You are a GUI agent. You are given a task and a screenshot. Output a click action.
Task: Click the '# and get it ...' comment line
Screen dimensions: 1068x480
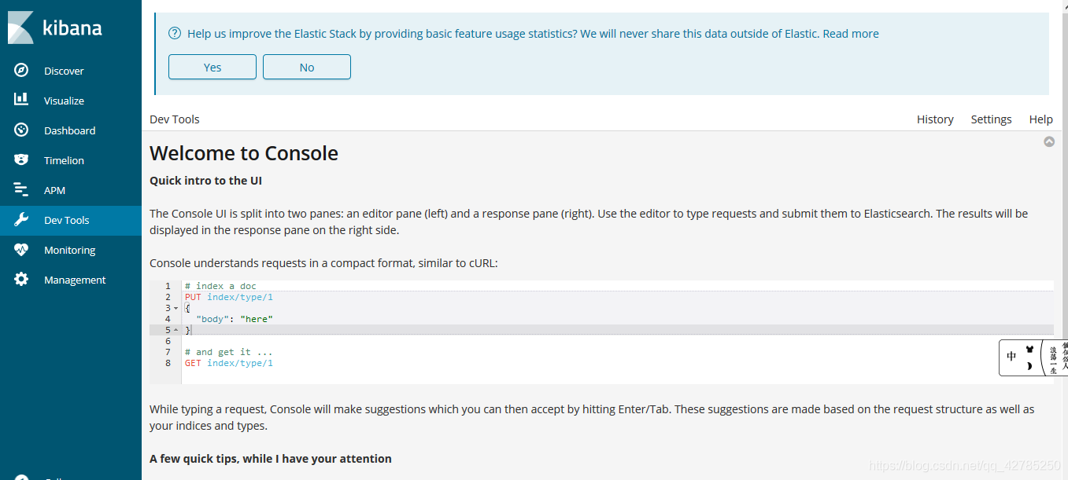pyautogui.click(x=229, y=352)
